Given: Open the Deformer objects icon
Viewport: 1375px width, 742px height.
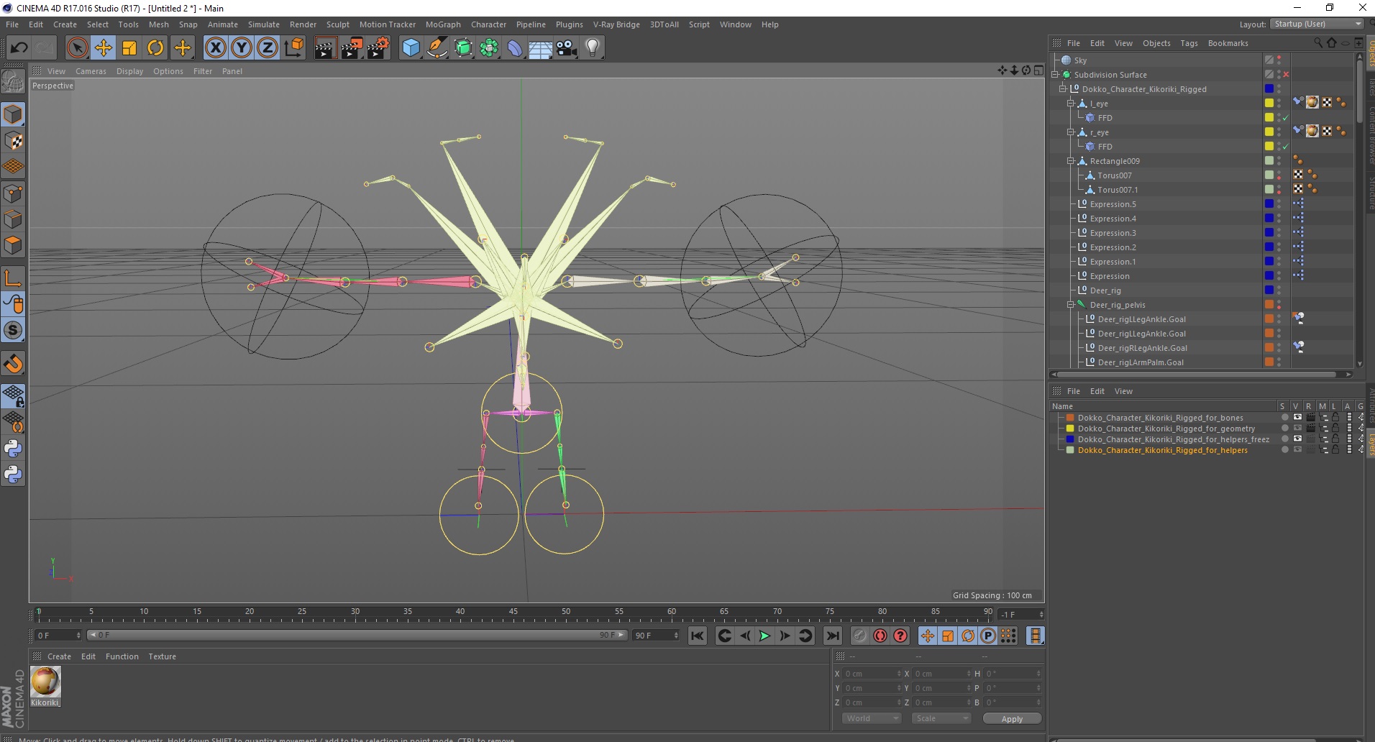Looking at the screenshot, I should [515, 48].
